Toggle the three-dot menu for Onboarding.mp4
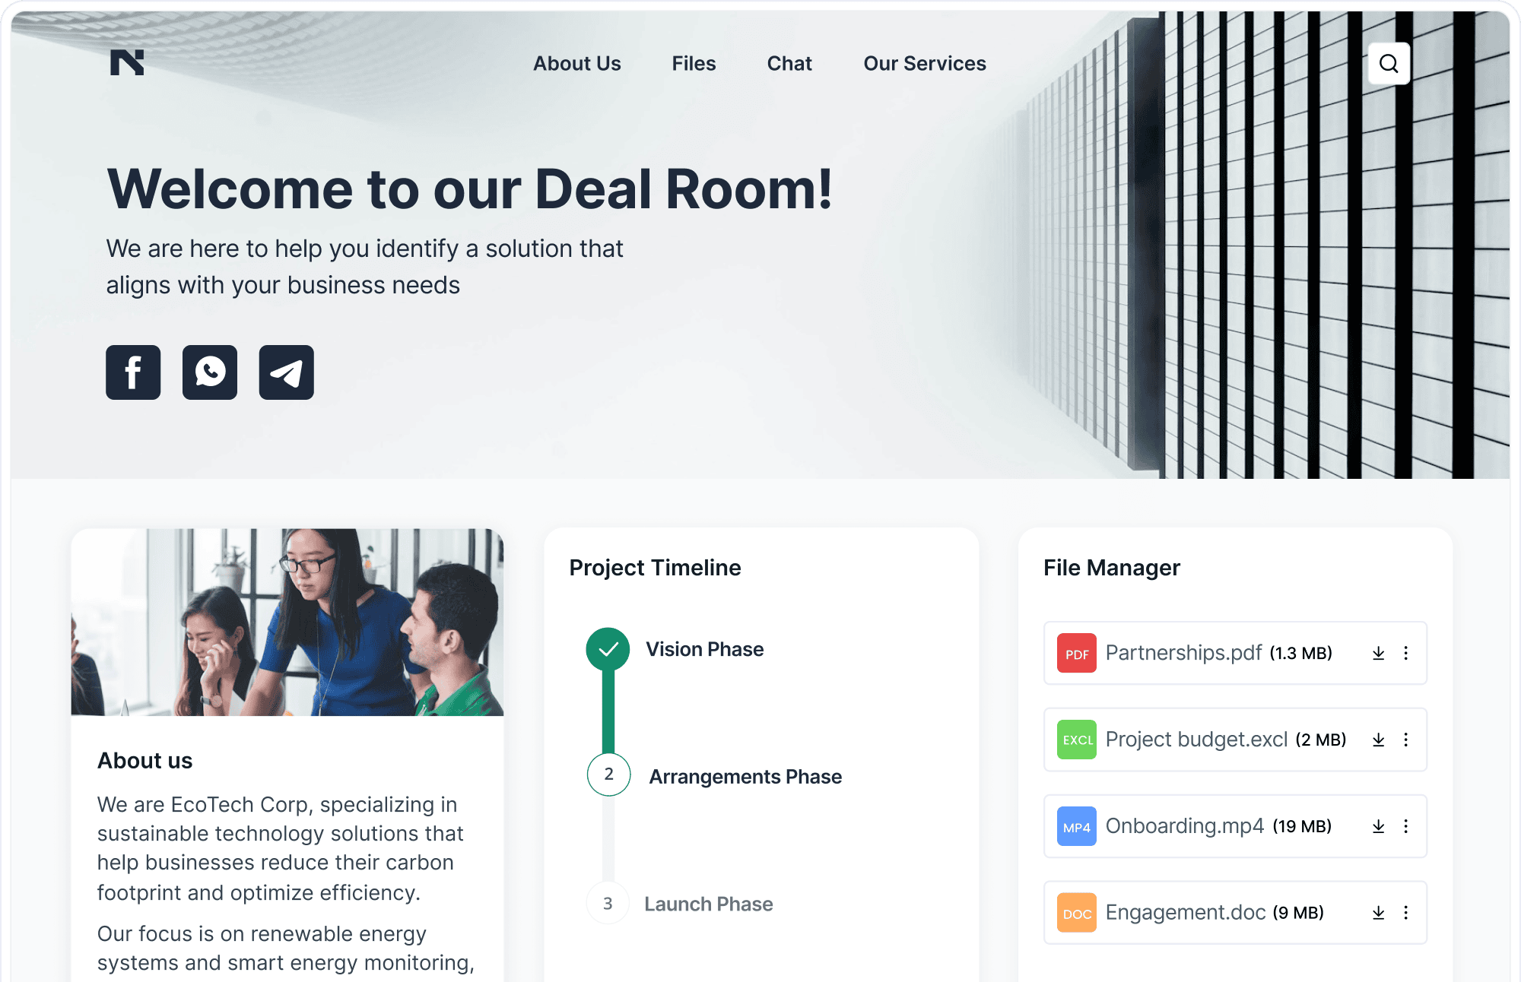The height and width of the screenshot is (982, 1521). [x=1407, y=825]
